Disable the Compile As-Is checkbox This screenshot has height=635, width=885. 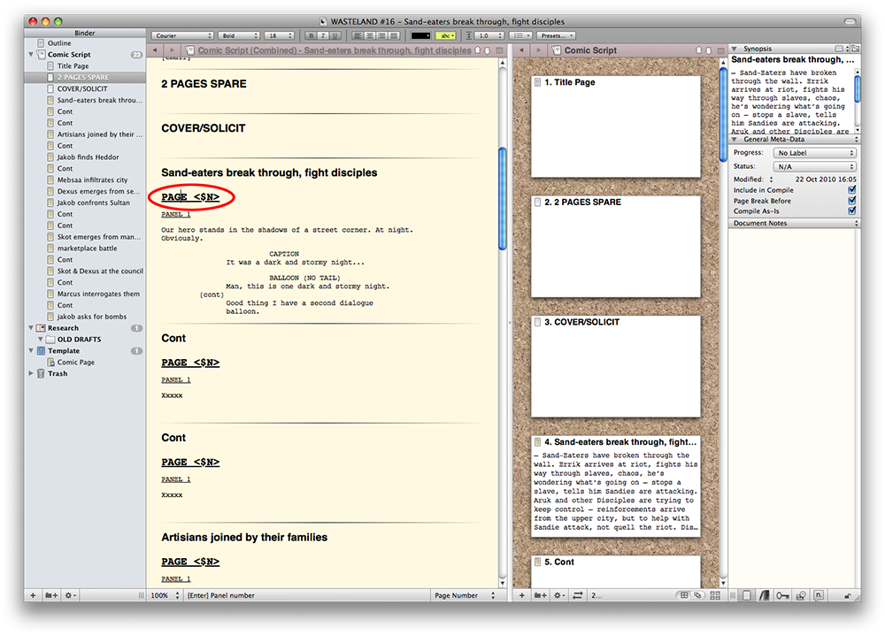852,211
